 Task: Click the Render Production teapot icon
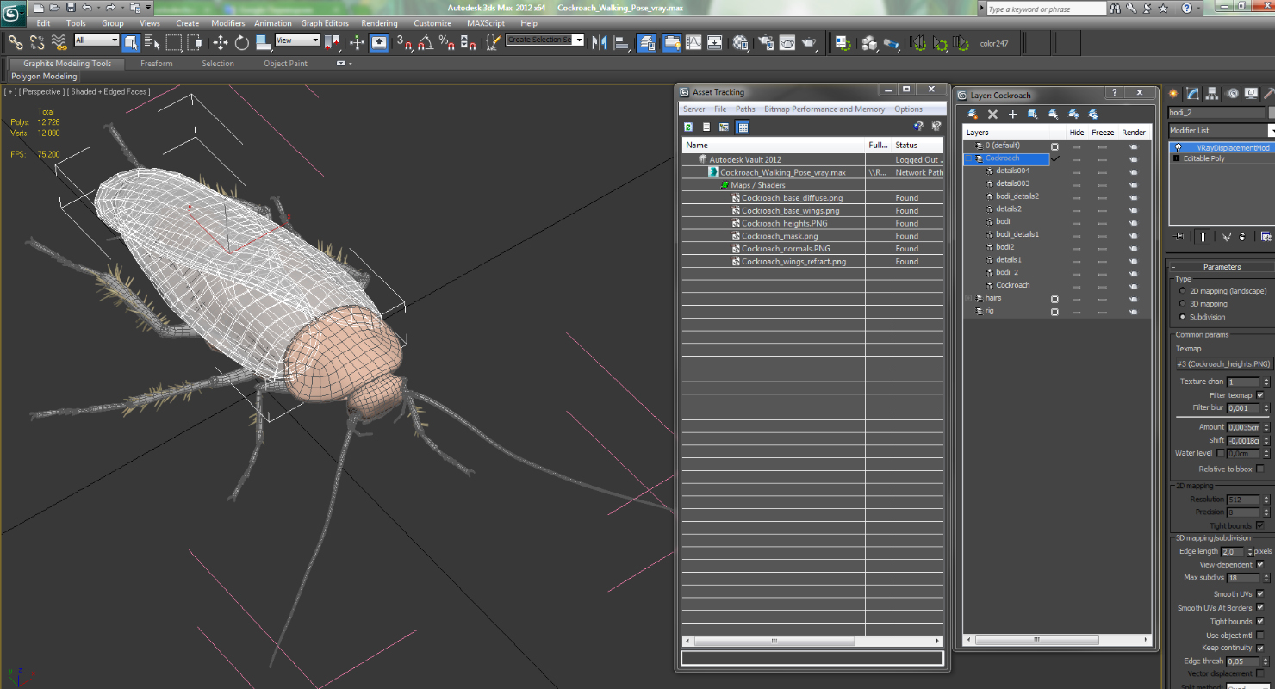(809, 41)
